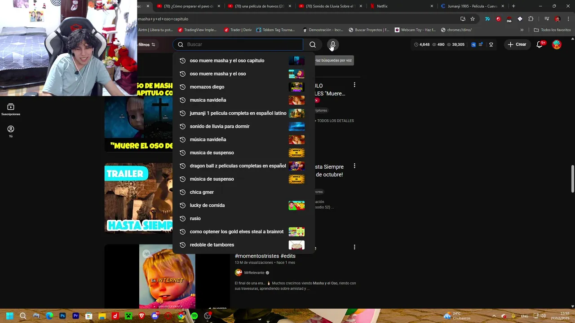Select the rusio suggestion
This screenshot has width=575, height=323.
(243, 218)
